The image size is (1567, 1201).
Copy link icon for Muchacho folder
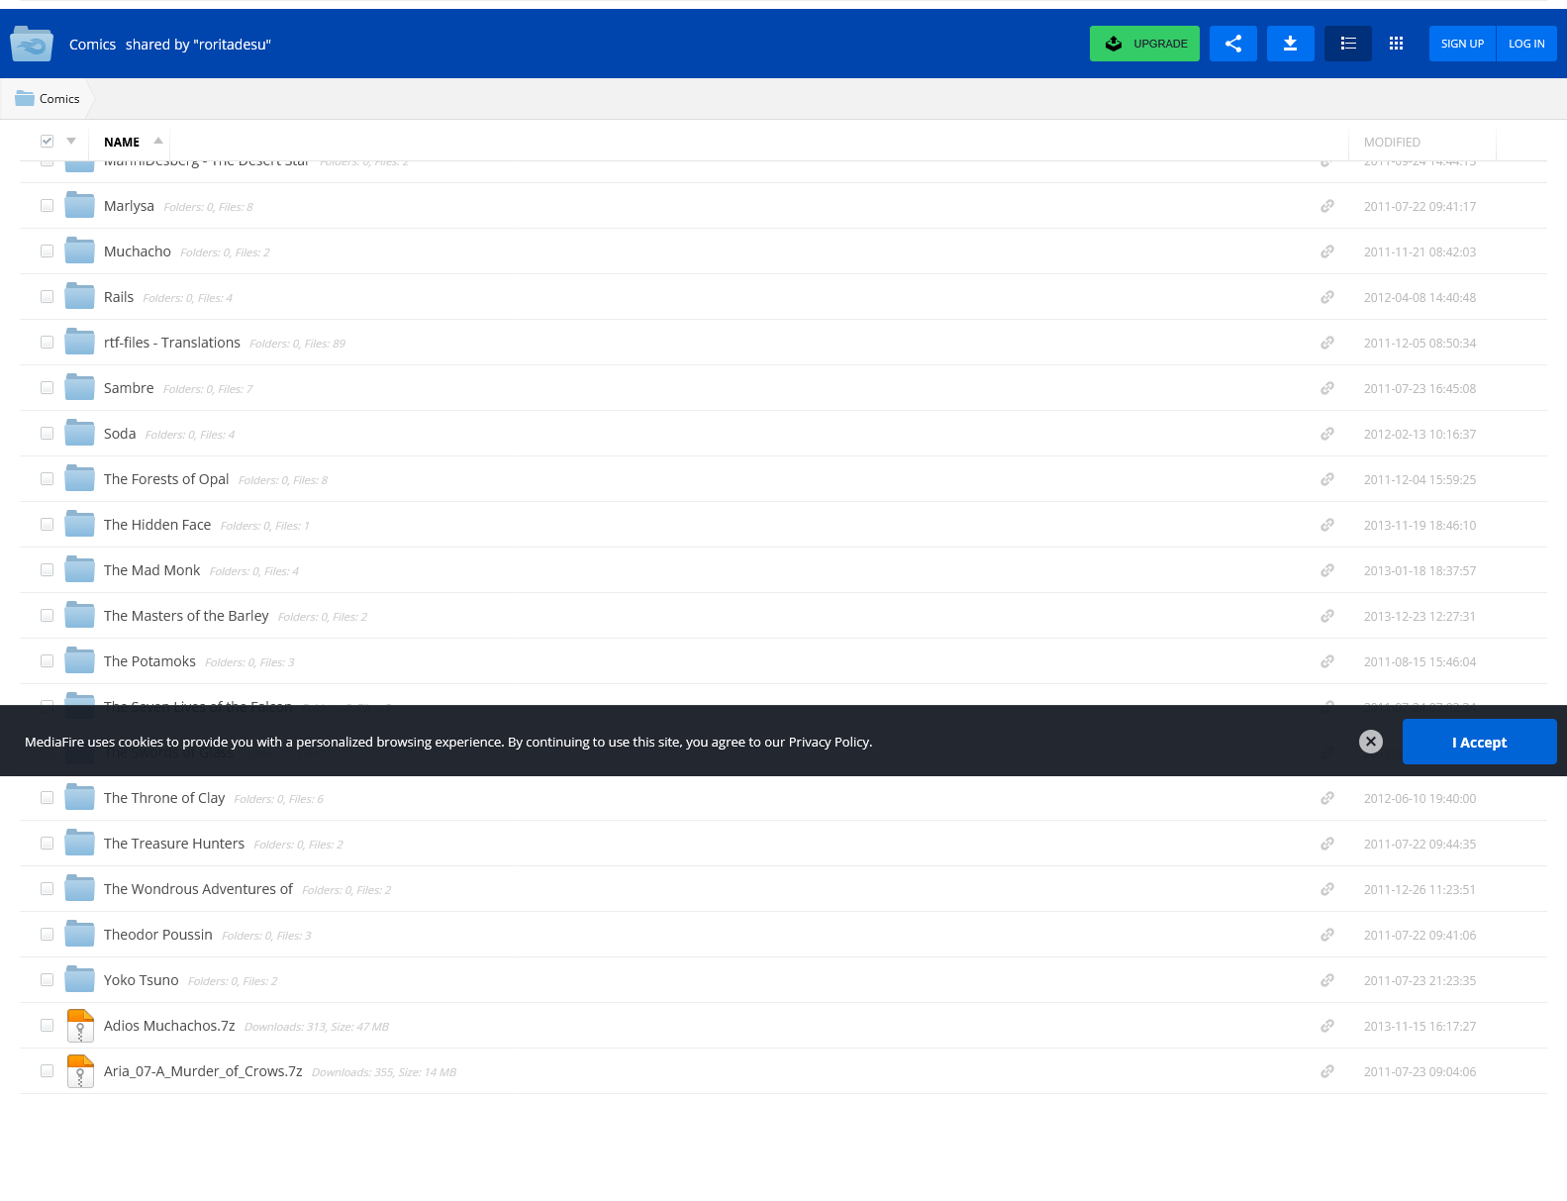click(x=1327, y=251)
